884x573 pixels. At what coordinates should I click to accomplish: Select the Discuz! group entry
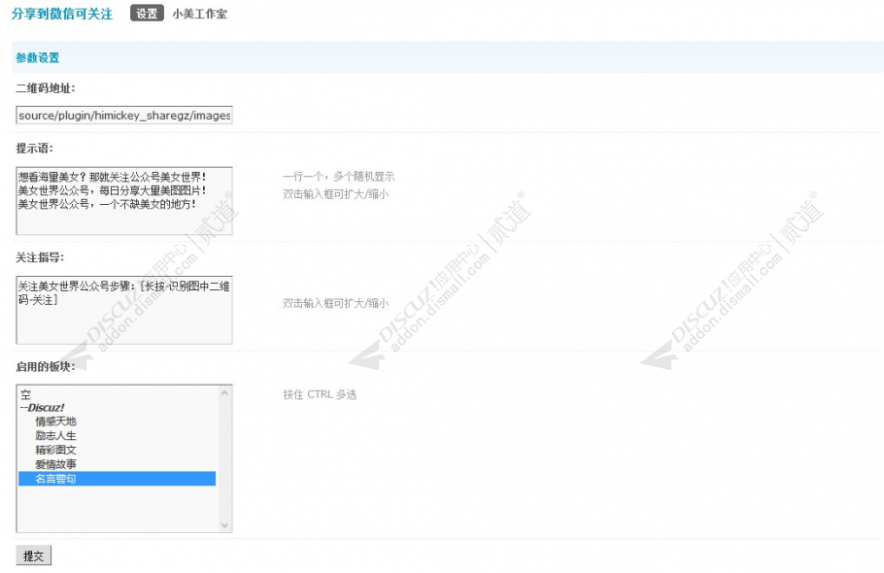pyautogui.click(x=45, y=408)
